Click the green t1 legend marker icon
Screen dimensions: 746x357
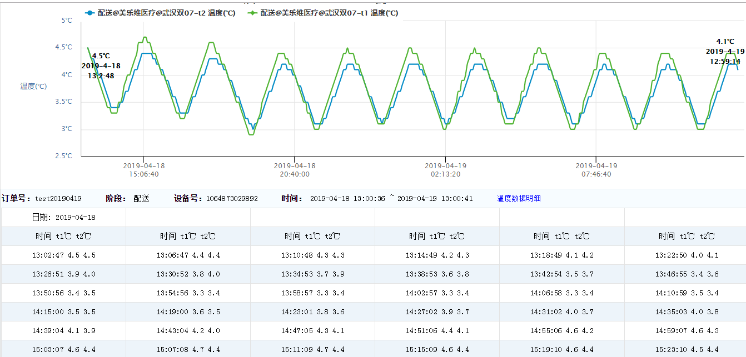pos(252,13)
